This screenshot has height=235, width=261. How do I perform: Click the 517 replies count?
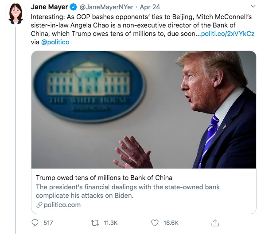pyautogui.click(x=48, y=223)
